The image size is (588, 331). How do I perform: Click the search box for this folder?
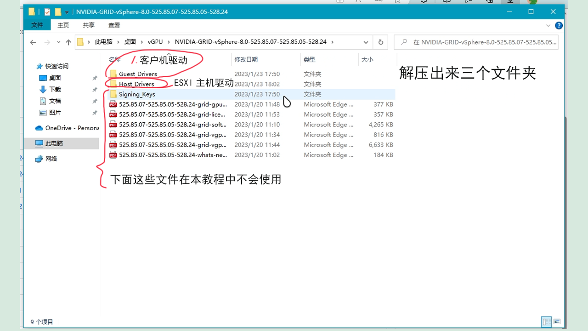click(476, 42)
